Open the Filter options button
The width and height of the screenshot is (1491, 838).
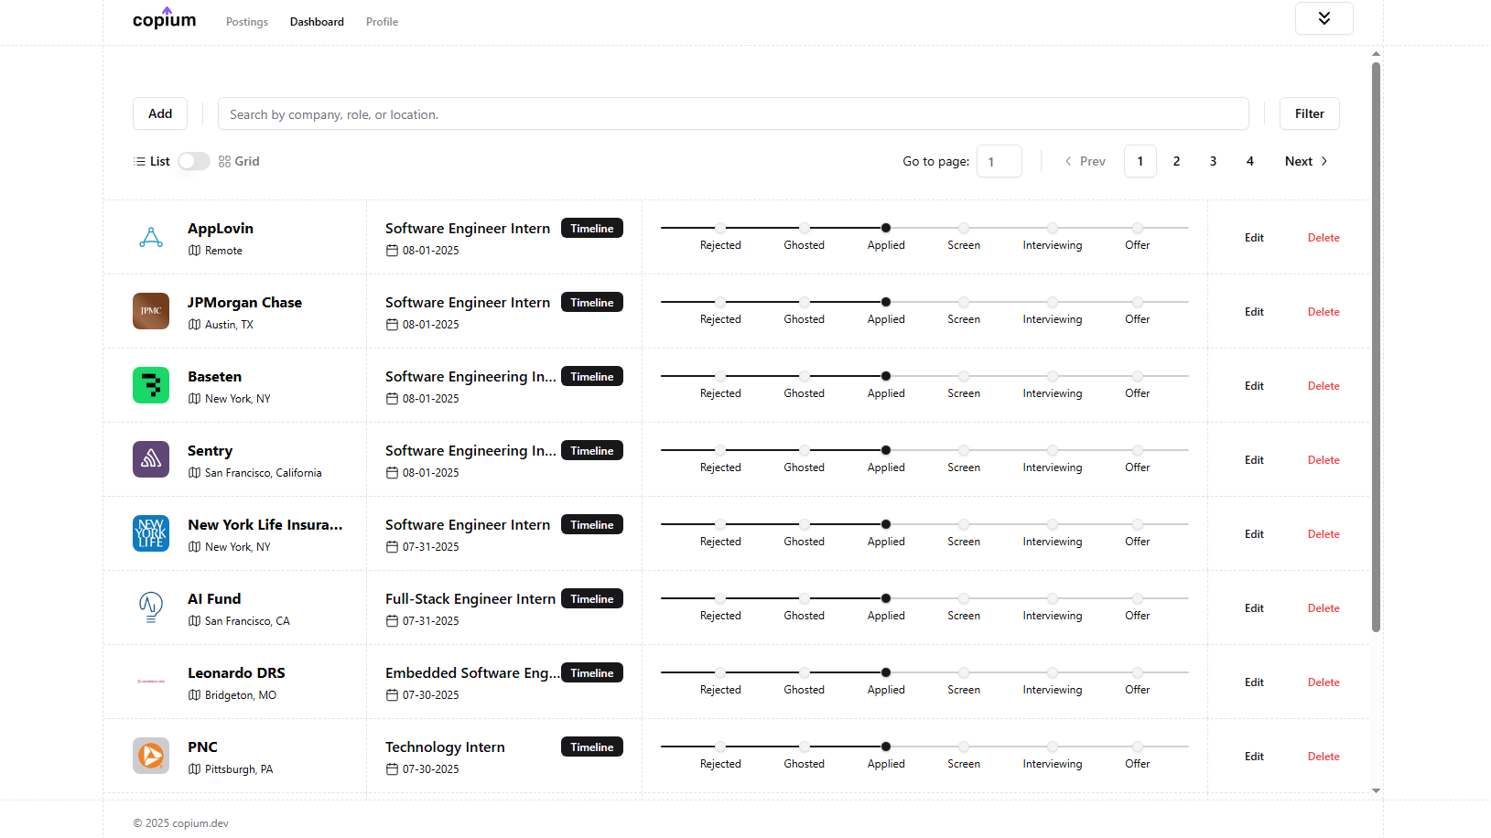tap(1309, 113)
